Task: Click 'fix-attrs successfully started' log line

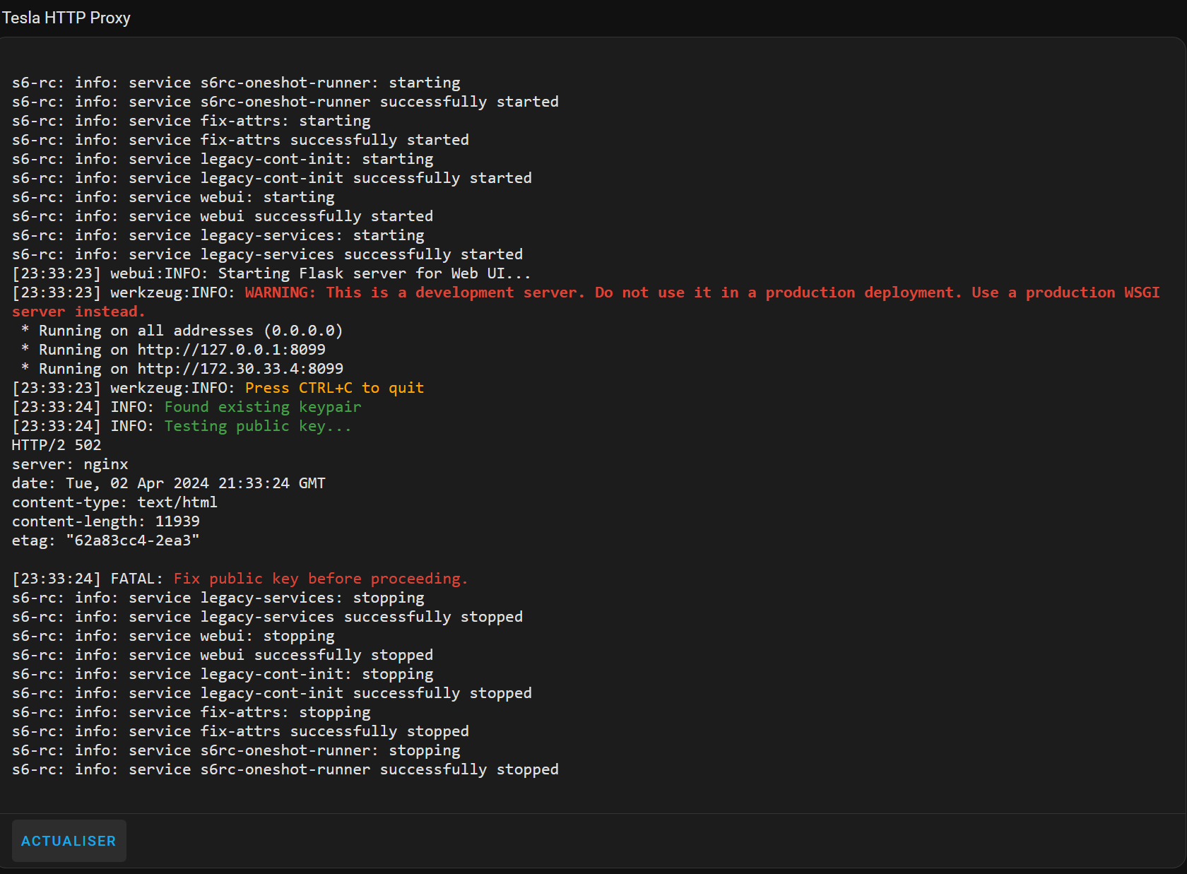Action: 240,140
